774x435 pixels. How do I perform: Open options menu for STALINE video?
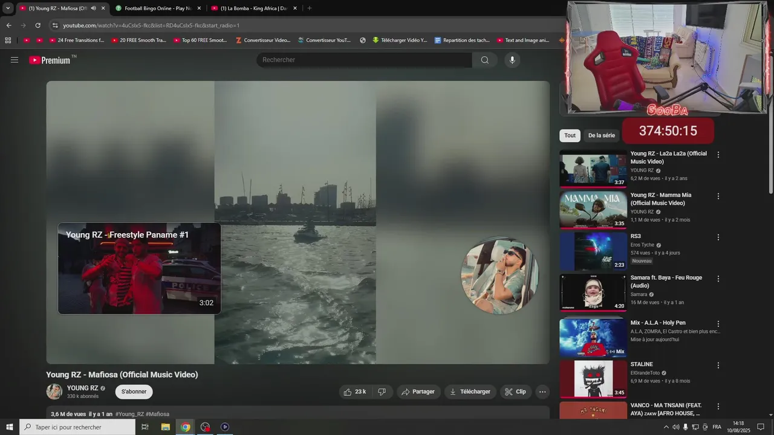point(718,366)
